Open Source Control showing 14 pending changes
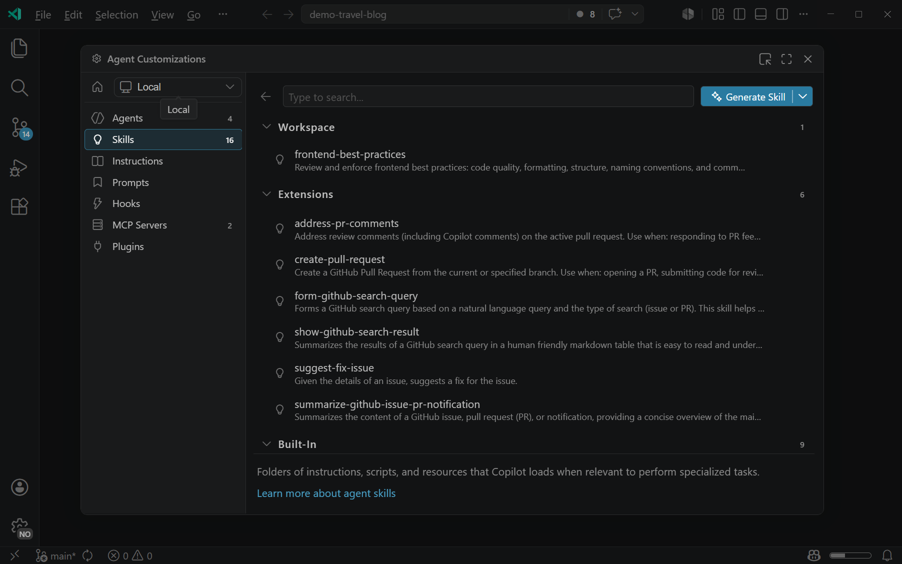Image resolution: width=902 pixels, height=564 pixels. [19, 128]
